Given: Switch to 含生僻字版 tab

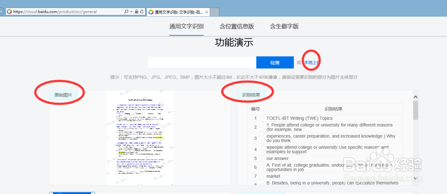Looking at the screenshot, I should coord(284,27).
